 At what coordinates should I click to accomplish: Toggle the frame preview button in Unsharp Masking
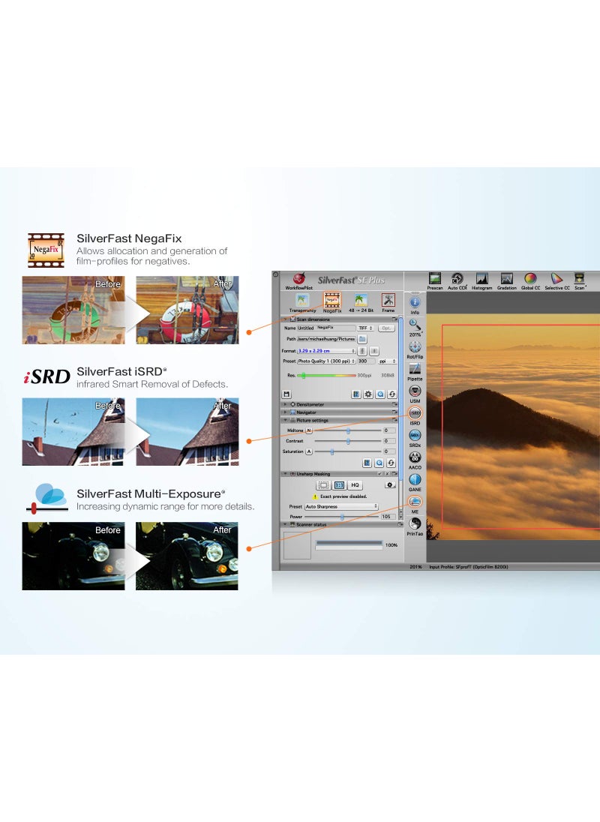click(x=323, y=485)
